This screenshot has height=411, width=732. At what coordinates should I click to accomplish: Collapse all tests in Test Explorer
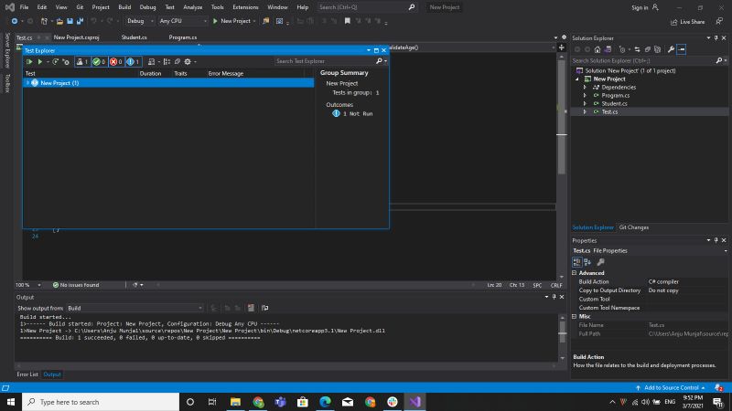click(x=178, y=61)
